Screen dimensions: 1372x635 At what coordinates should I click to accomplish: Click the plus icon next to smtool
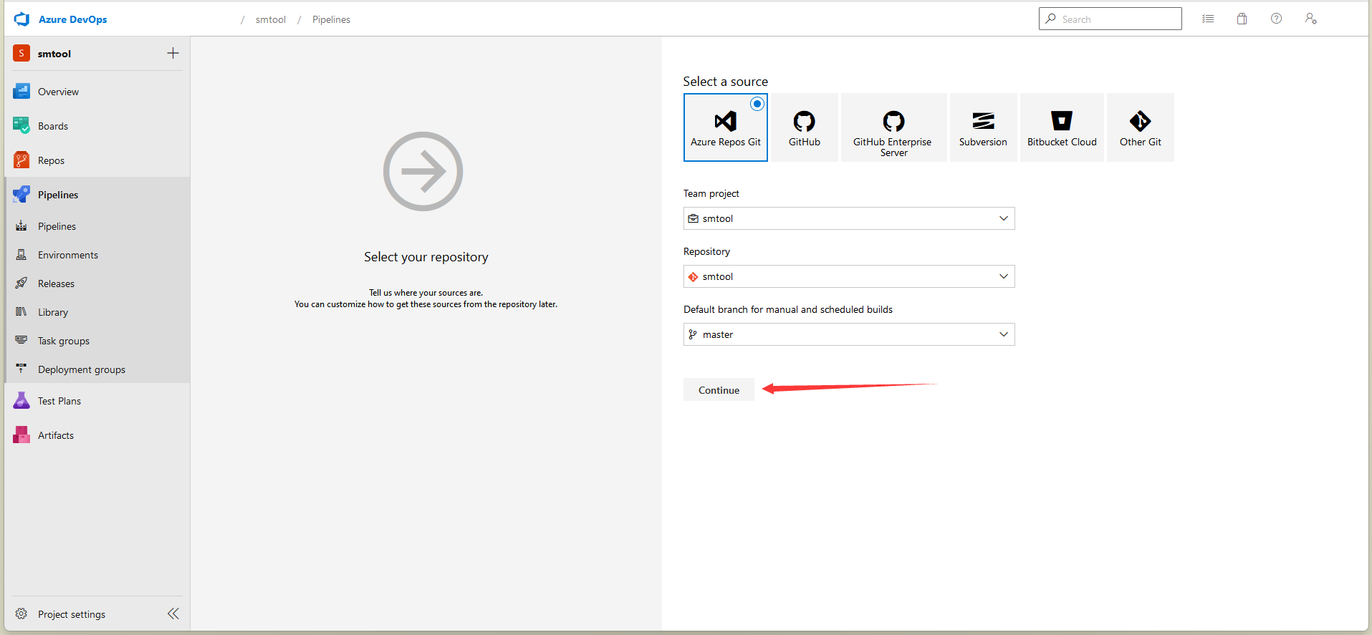click(x=173, y=54)
